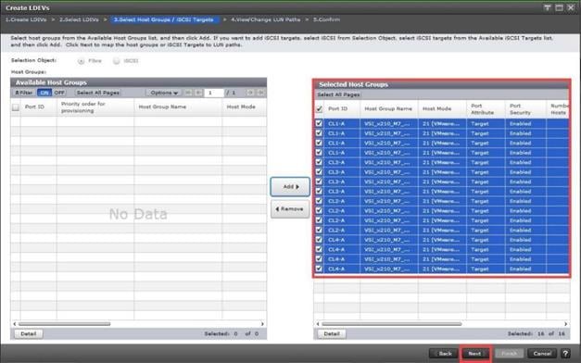
Task: Click the Back button
Action: pos(444,354)
